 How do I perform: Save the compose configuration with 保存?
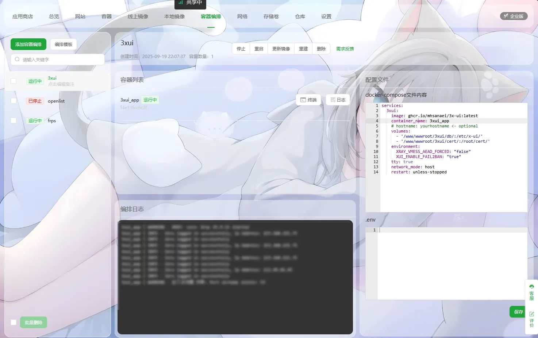(x=518, y=312)
